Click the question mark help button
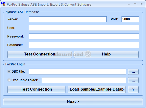The image size is (146, 108). click(133, 89)
